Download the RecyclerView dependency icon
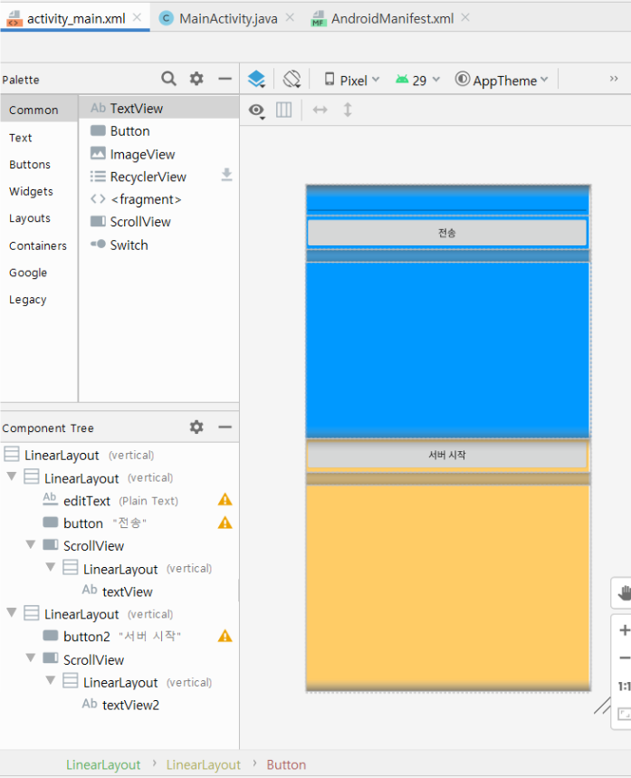The image size is (631, 778). 226,175
